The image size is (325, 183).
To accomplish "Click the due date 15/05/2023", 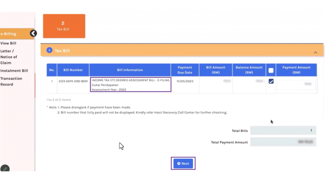I will [185, 81].
